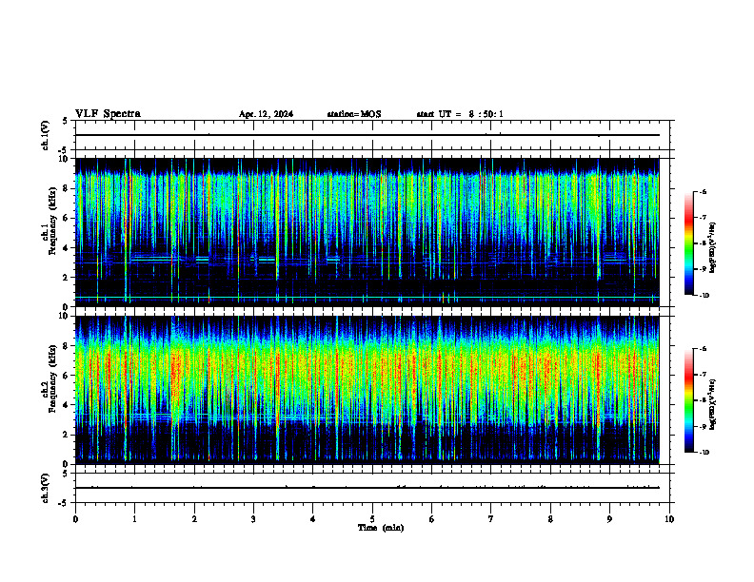Screen dimensions: 754x582
Task: Click the "1" tick on the Time axis
Action: coord(134,519)
